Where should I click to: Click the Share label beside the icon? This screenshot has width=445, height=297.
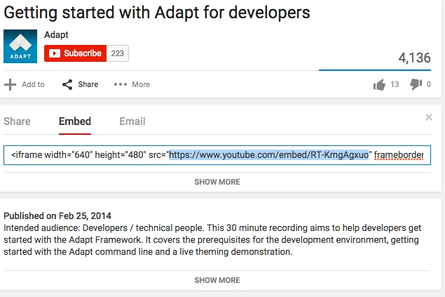point(88,84)
